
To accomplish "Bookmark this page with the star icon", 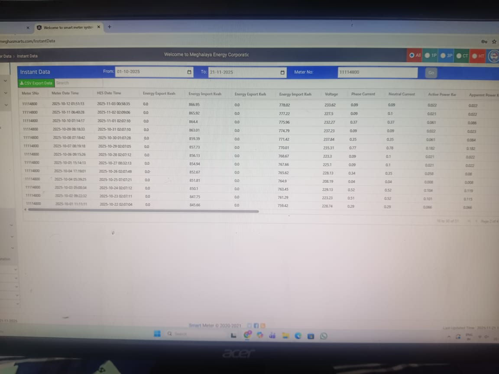I will (494, 42).
